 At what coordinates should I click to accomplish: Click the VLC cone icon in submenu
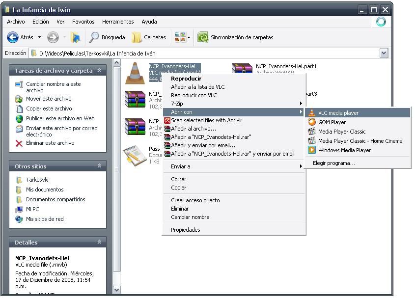(311, 113)
